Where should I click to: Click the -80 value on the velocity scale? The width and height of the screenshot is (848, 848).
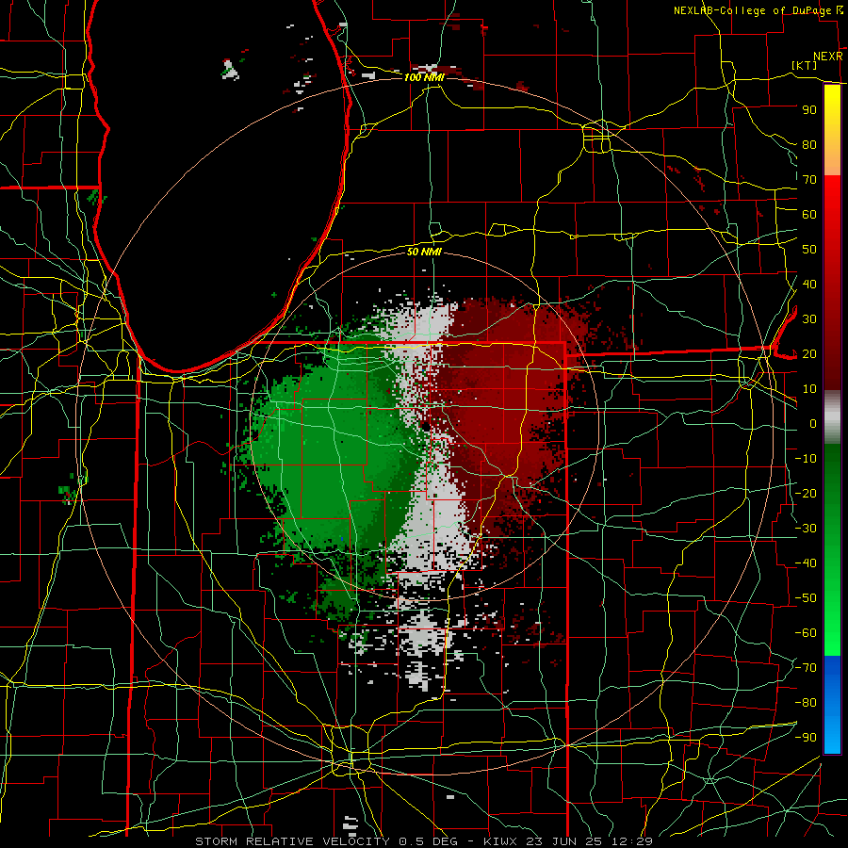coord(806,703)
